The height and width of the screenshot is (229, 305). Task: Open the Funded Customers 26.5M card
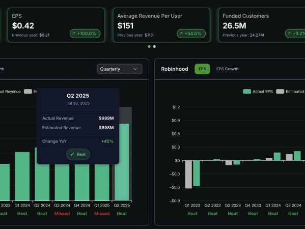pos(262,25)
